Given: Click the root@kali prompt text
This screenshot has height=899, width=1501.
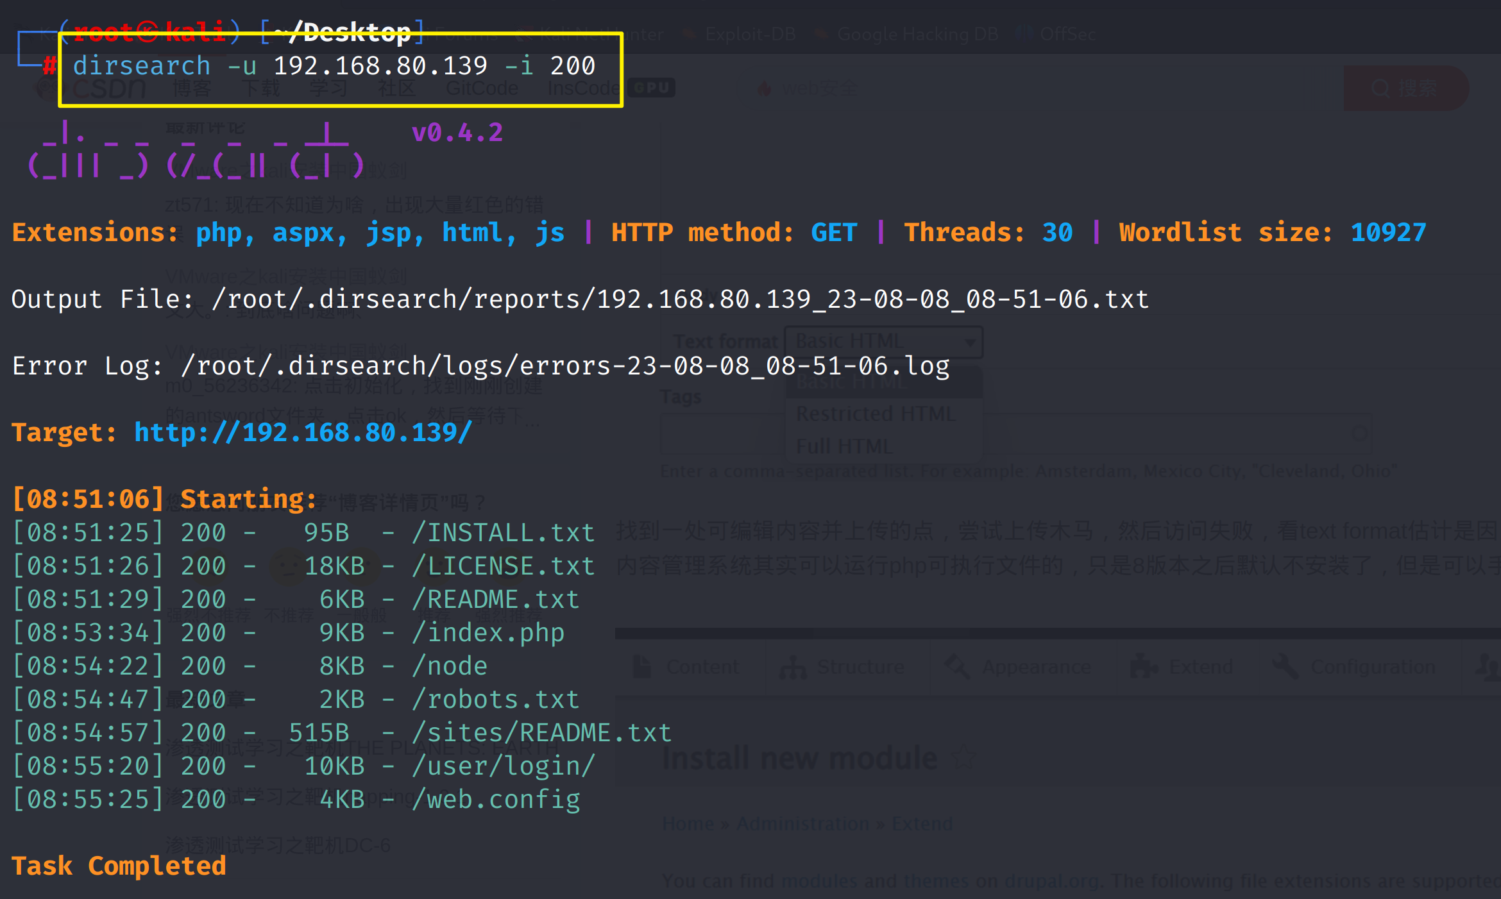Looking at the screenshot, I should 149,32.
